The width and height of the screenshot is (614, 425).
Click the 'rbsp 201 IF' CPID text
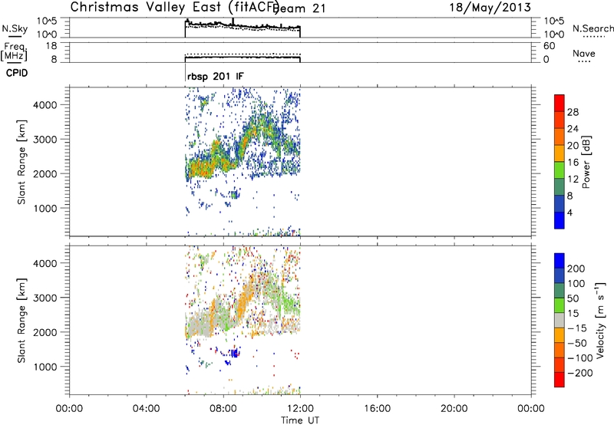point(216,76)
